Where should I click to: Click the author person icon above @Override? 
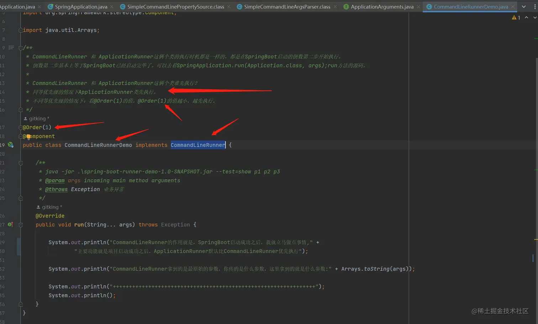38,207
